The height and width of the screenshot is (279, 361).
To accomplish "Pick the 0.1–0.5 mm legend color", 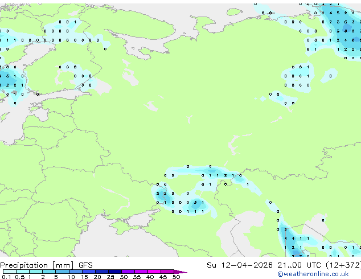I will (10, 272).
